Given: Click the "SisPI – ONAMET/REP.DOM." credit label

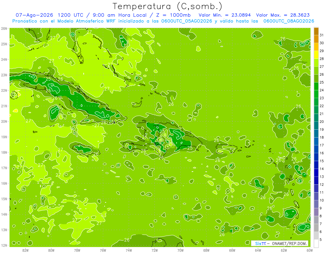Looking at the screenshot, I should point(280,243).
